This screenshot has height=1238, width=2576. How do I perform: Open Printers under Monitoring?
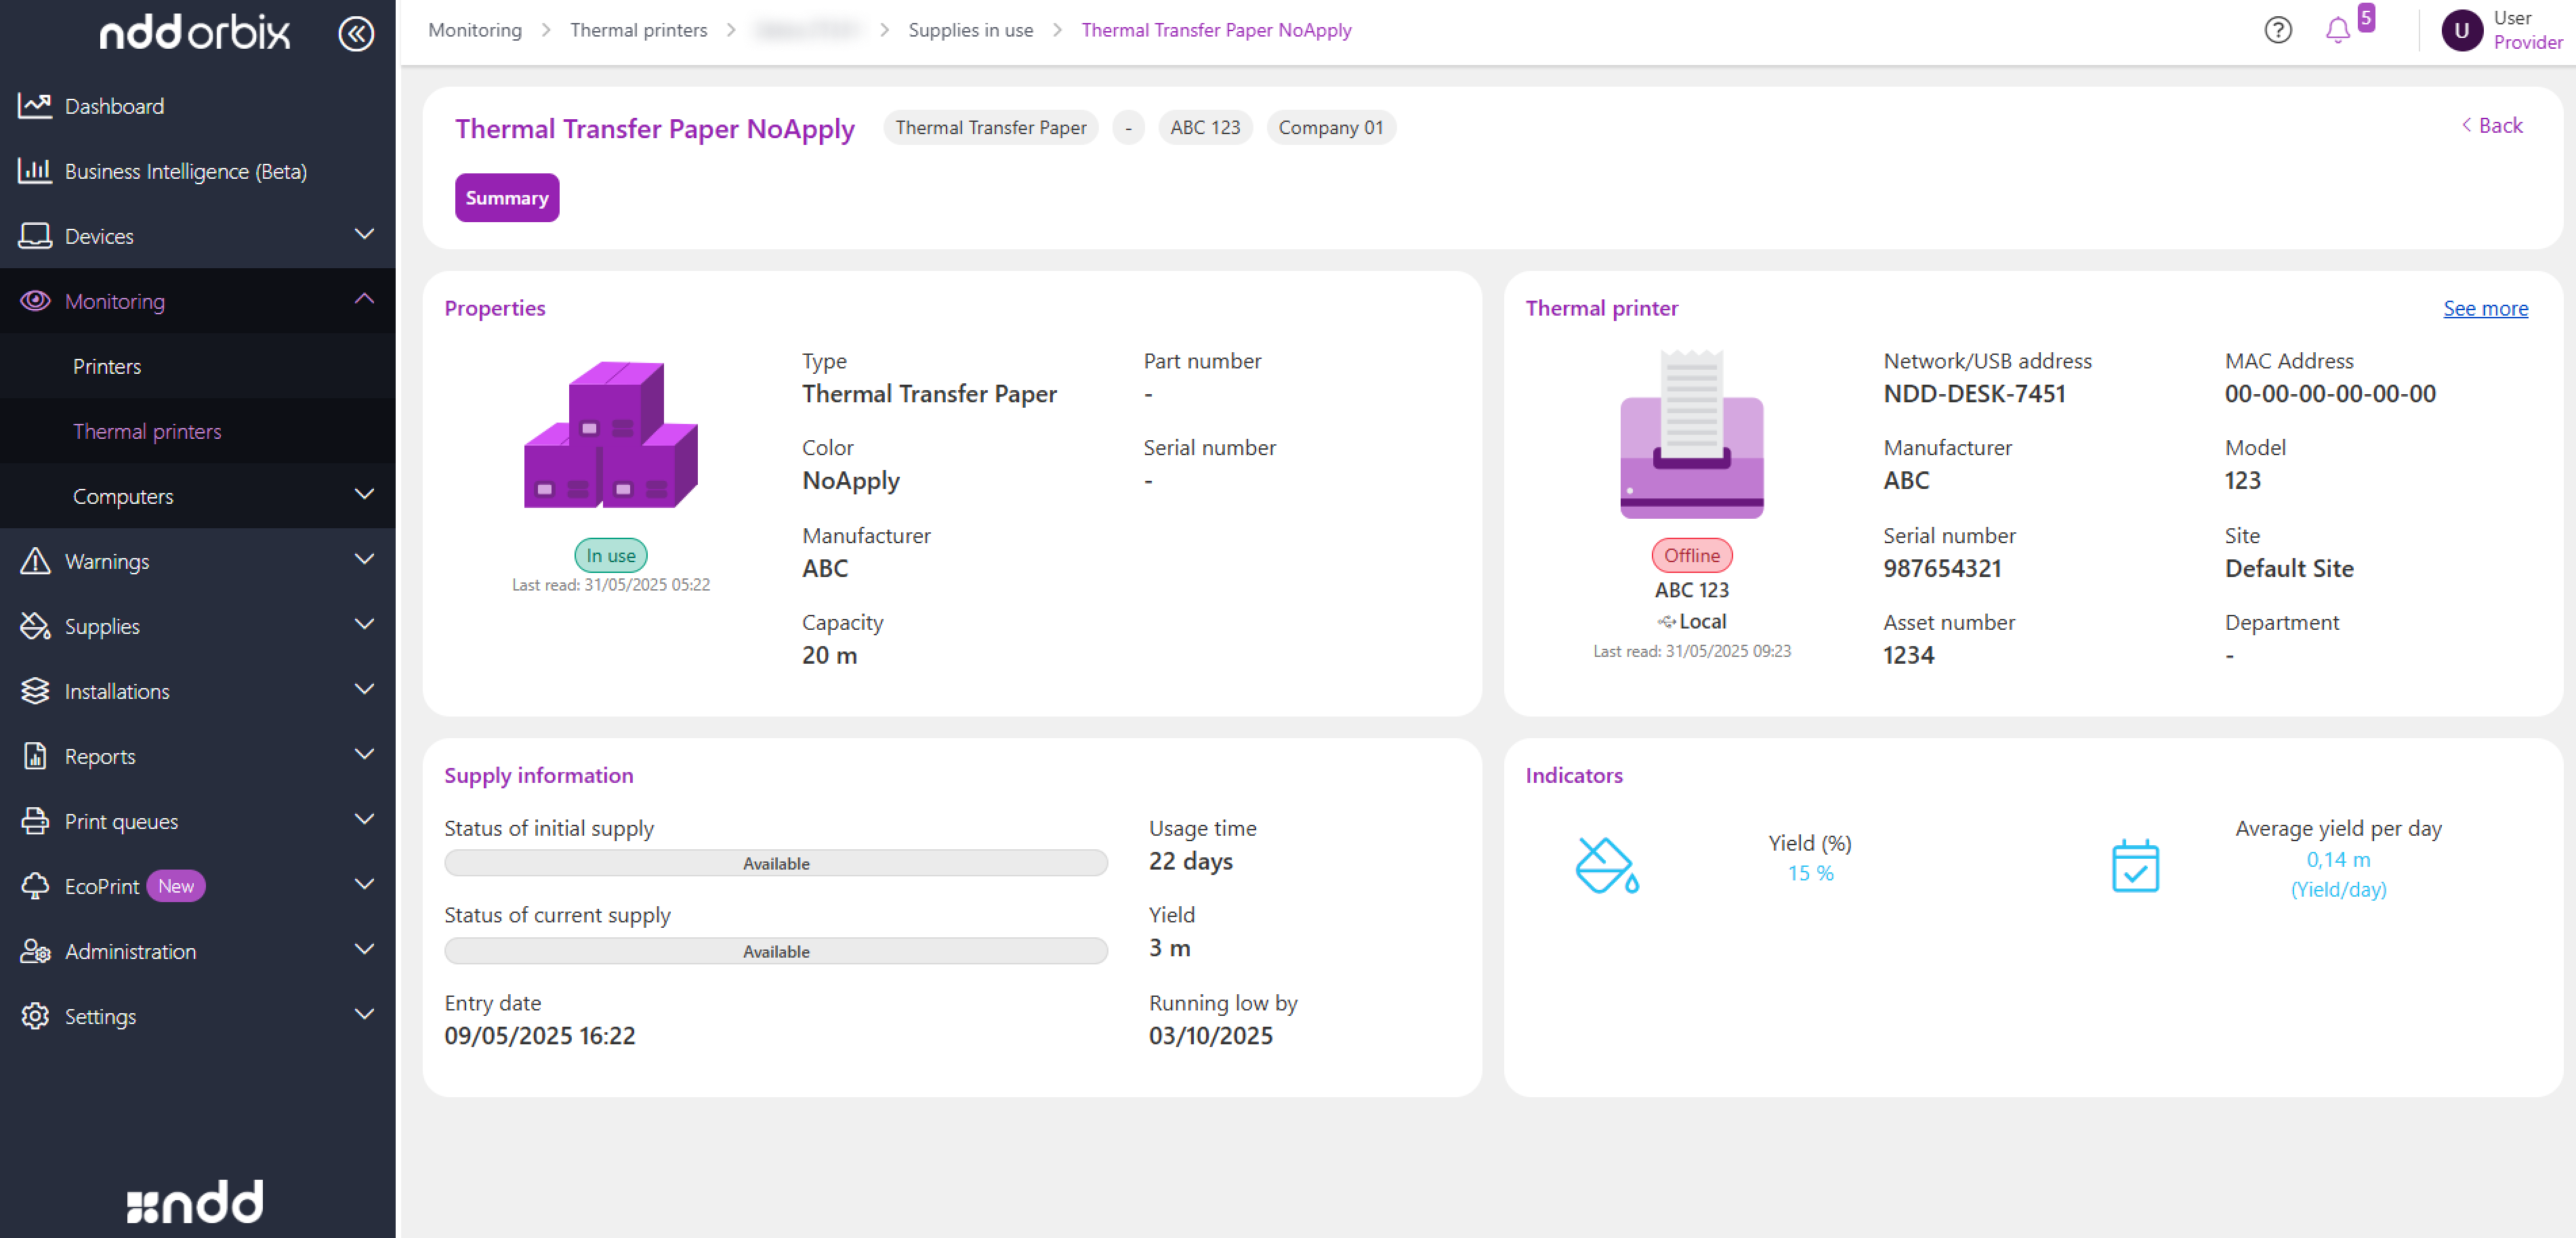(107, 366)
